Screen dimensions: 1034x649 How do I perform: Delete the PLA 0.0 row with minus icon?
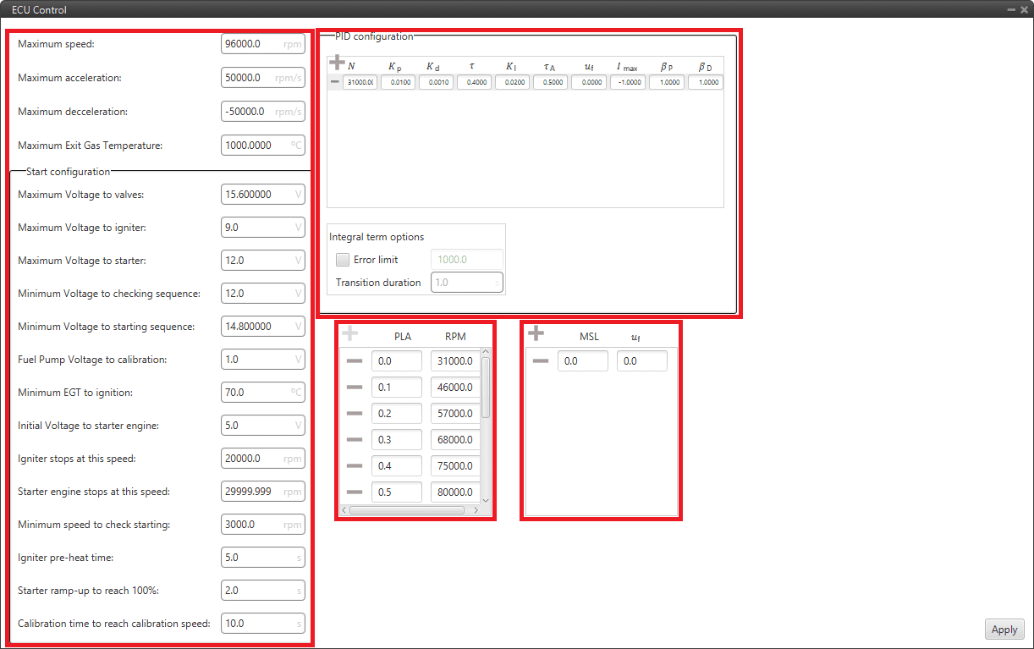click(355, 361)
